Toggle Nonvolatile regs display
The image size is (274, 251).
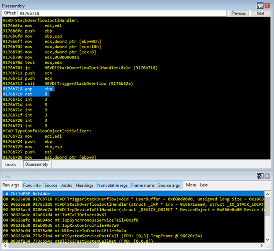pos(112,185)
